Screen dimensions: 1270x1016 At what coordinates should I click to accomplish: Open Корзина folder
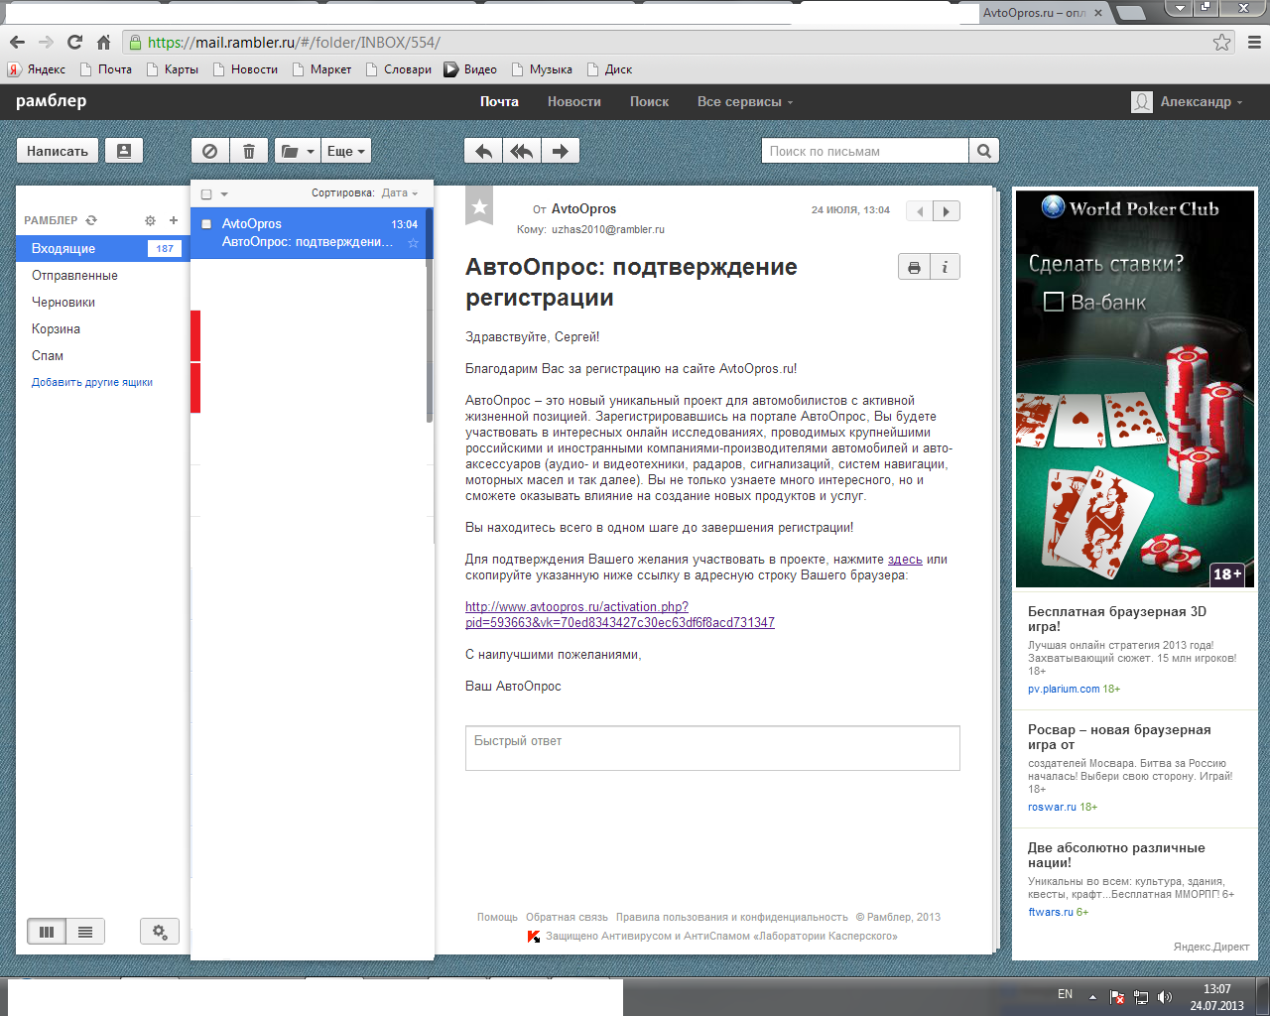(56, 328)
